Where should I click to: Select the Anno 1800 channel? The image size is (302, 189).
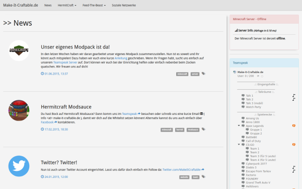253,122
